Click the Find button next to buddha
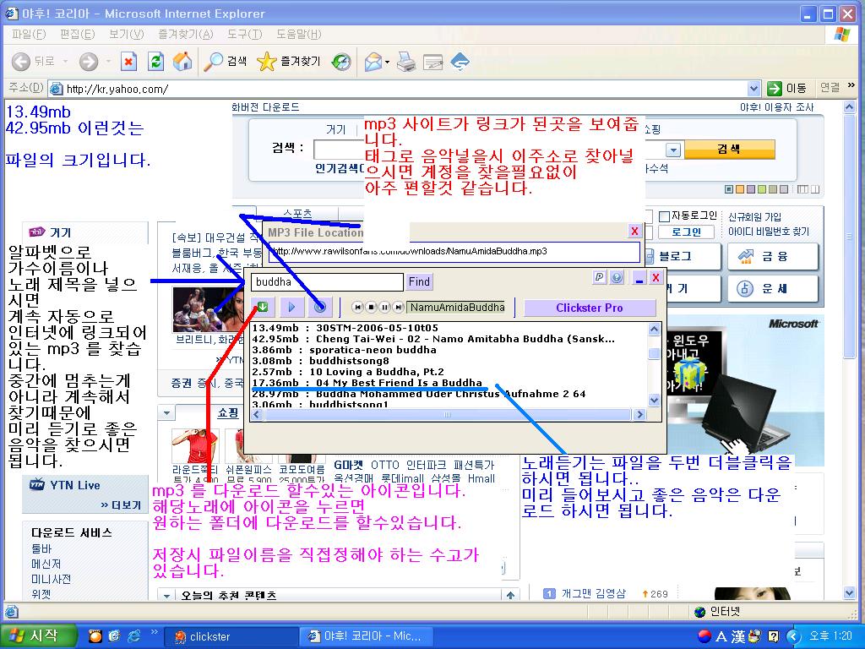This screenshot has width=865, height=649. click(x=419, y=282)
